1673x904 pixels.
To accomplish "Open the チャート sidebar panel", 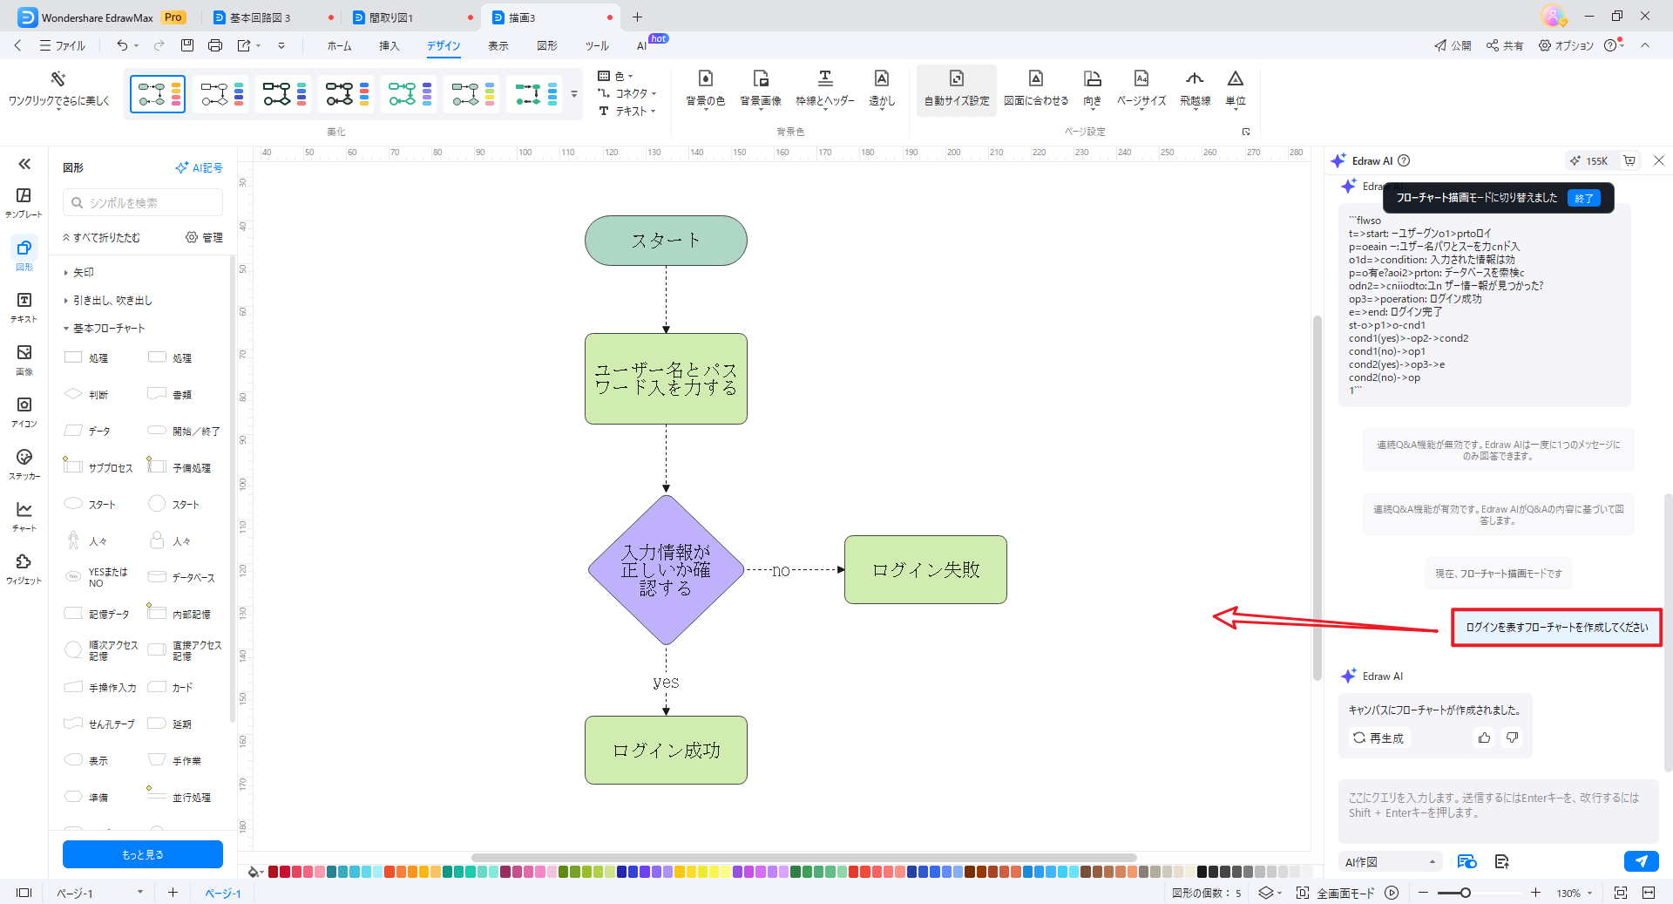I will pyautogui.click(x=24, y=516).
